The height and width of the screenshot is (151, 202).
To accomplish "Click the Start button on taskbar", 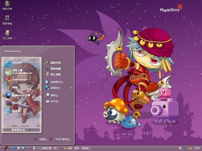I will [5, 148].
